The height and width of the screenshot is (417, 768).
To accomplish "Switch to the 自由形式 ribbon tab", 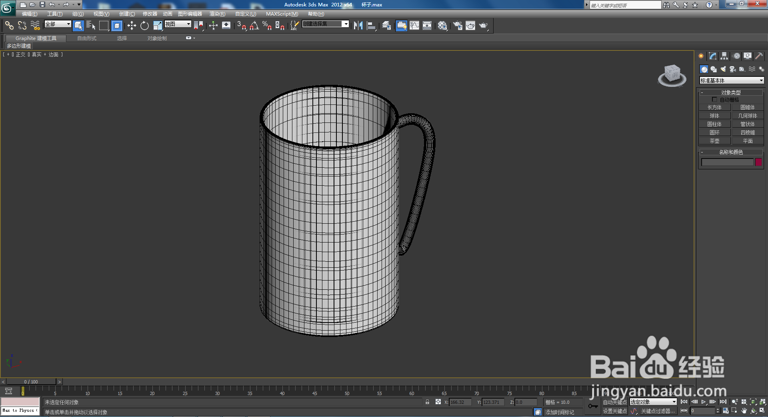I will click(x=86, y=38).
